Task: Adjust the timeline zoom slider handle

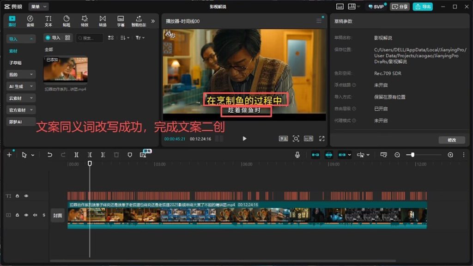Action: pos(412,155)
